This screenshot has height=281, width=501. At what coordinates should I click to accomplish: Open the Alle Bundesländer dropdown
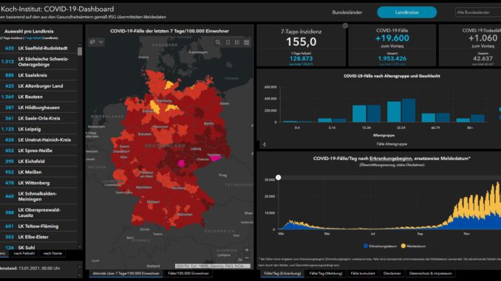pyautogui.click(x=478, y=13)
